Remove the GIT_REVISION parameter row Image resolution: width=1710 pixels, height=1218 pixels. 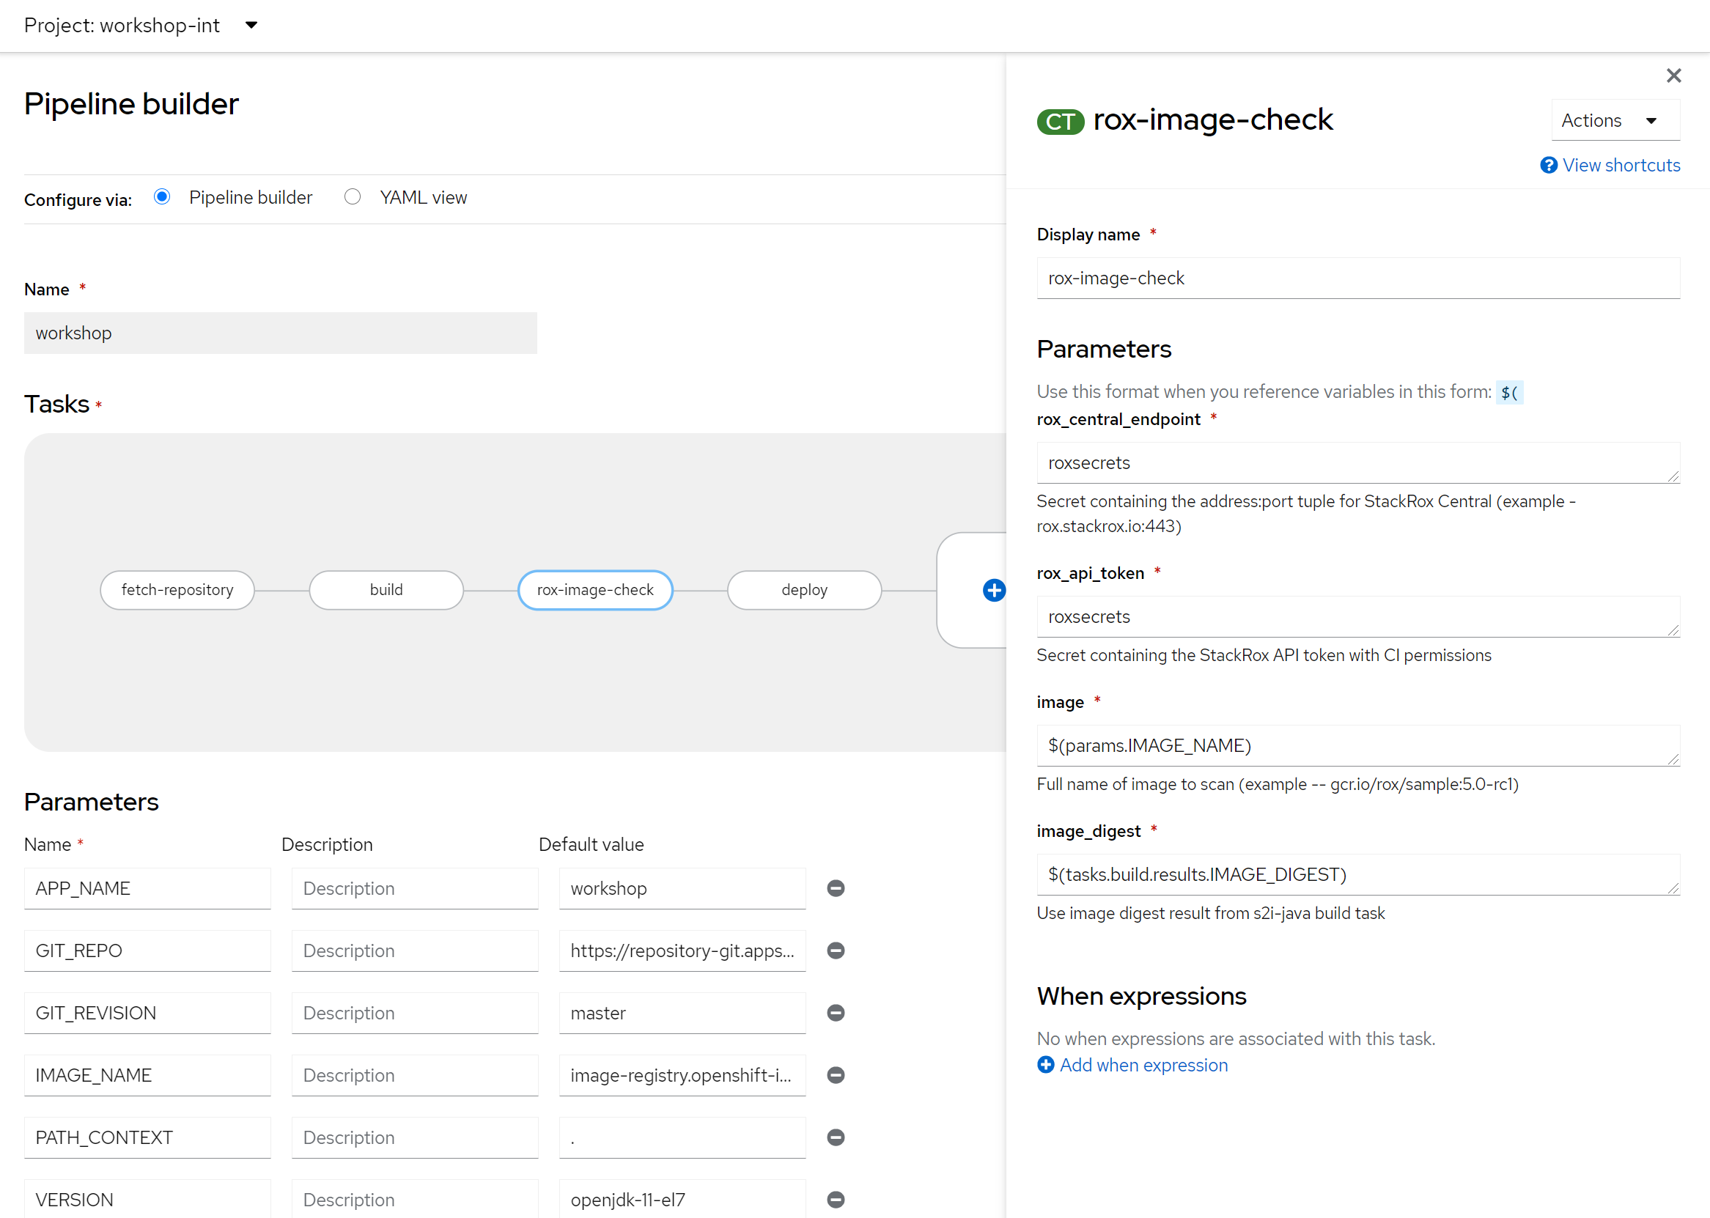click(836, 1014)
